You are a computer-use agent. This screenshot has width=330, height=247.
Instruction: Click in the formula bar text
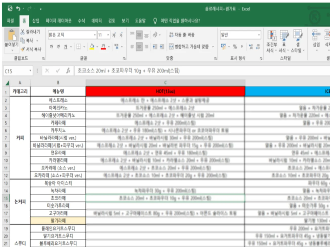(x=129, y=71)
